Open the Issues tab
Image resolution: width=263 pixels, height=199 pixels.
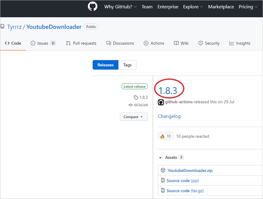pyautogui.click(x=43, y=43)
